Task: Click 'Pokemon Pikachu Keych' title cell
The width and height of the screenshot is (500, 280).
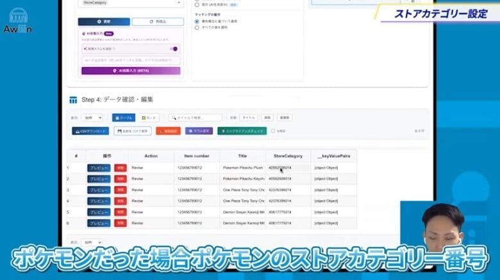Action: click(243, 179)
